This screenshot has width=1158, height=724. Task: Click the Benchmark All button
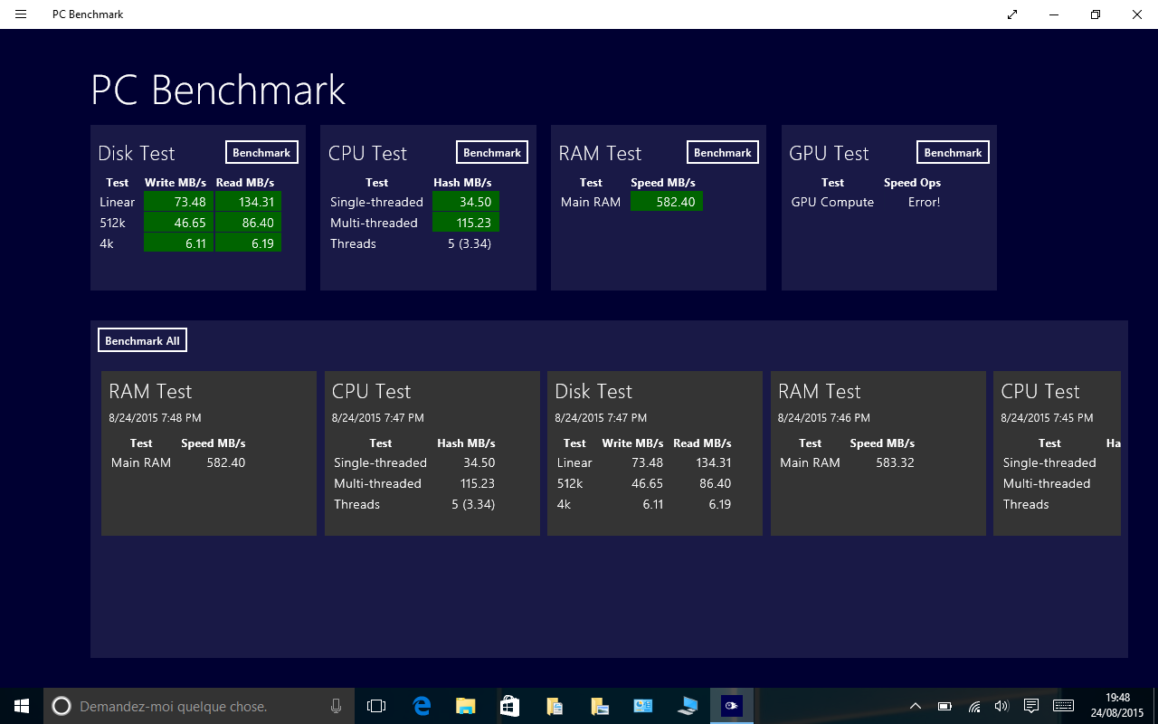coord(142,340)
